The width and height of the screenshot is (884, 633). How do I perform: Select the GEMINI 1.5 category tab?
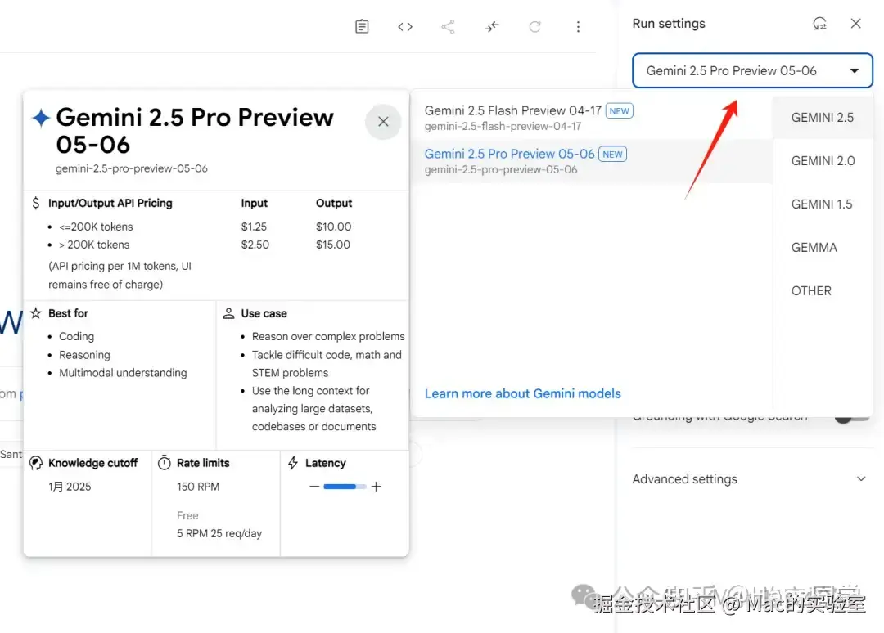[823, 204]
